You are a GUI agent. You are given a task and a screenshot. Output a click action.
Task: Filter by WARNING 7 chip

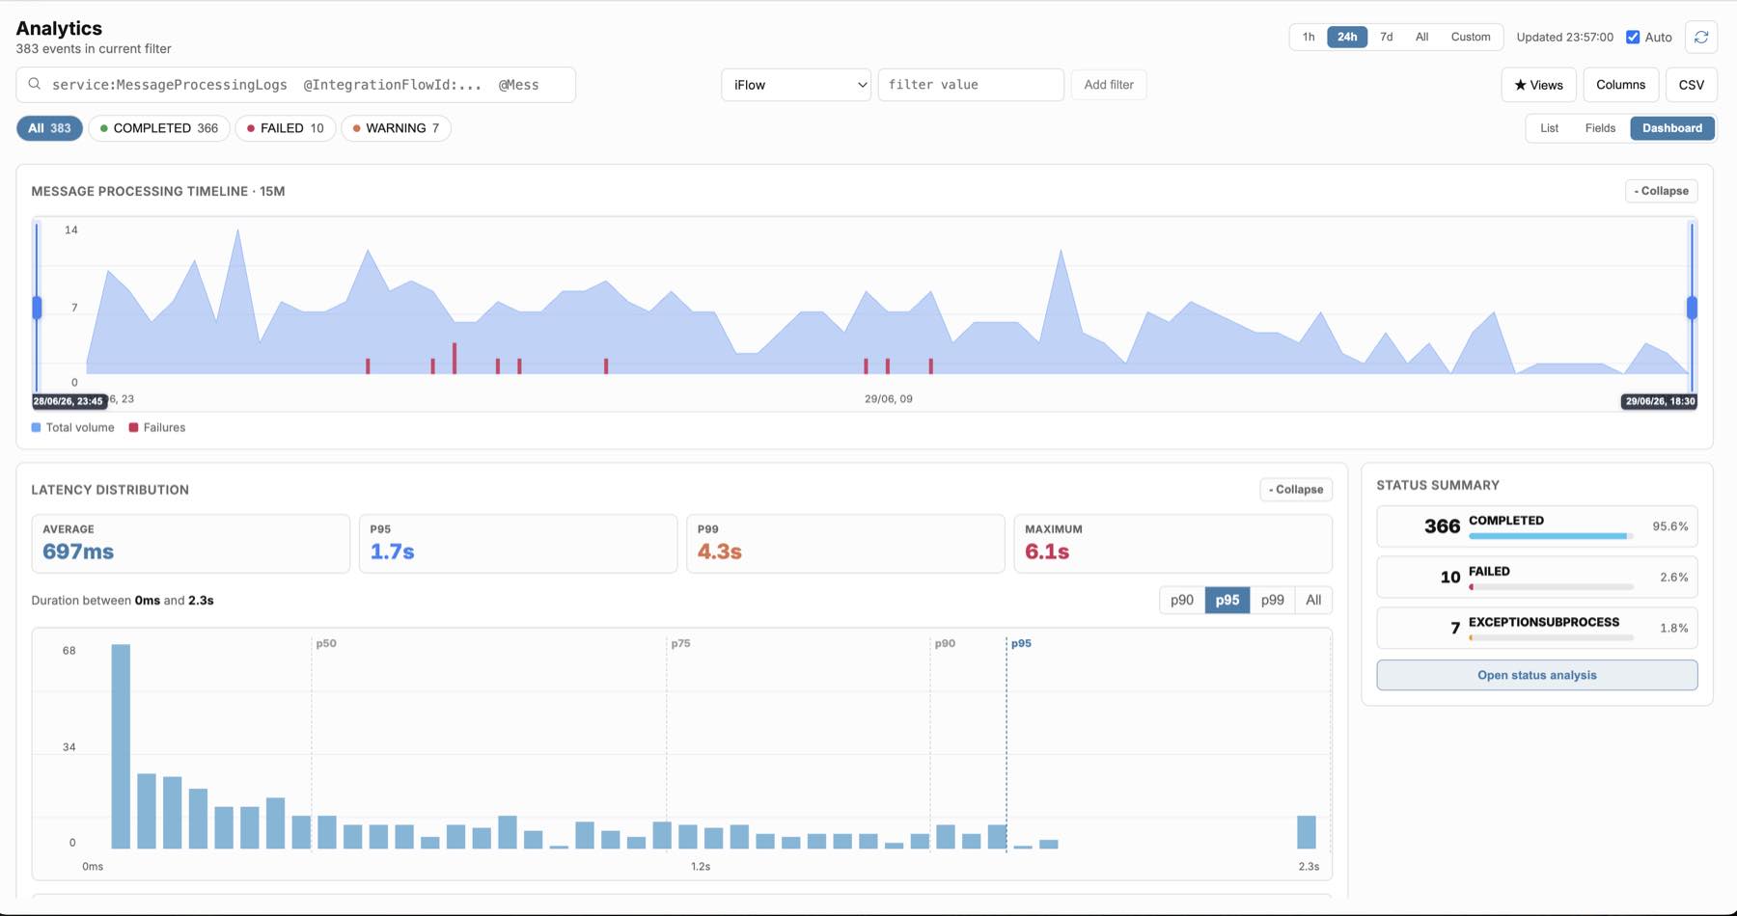[x=396, y=128]
